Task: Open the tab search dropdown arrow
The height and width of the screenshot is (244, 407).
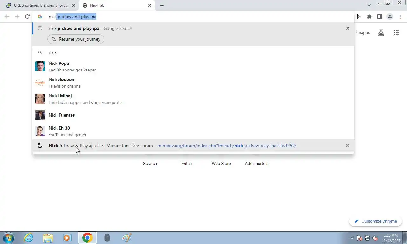Action: pyautogui.click(x=369, y=5)
